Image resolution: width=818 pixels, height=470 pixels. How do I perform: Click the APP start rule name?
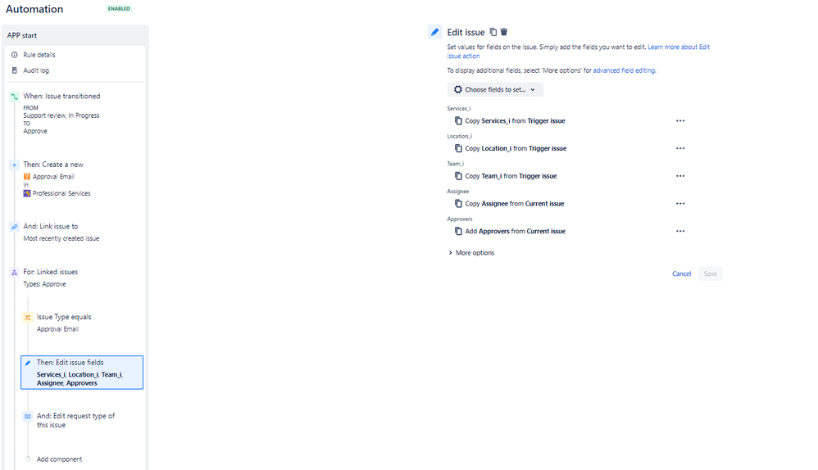coord(22,35)
